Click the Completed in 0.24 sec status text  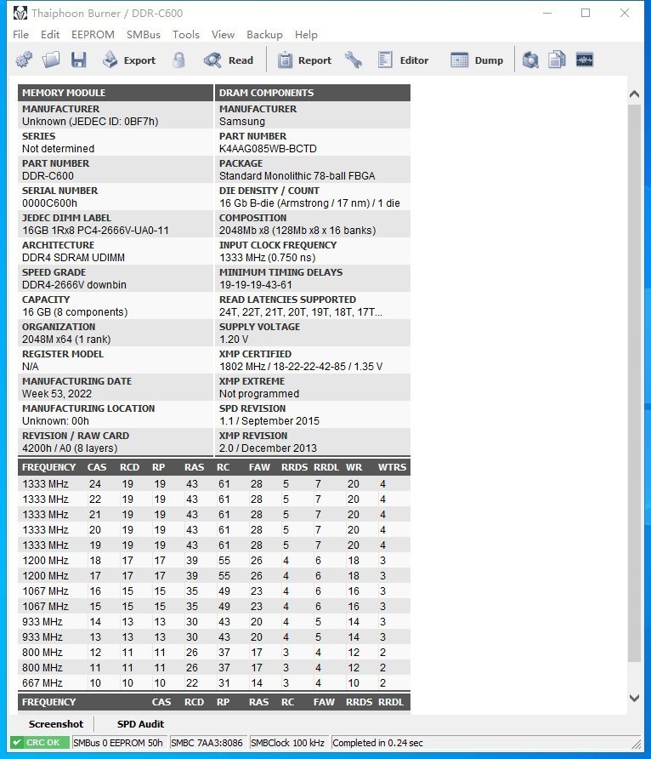(x=377, y=743)
